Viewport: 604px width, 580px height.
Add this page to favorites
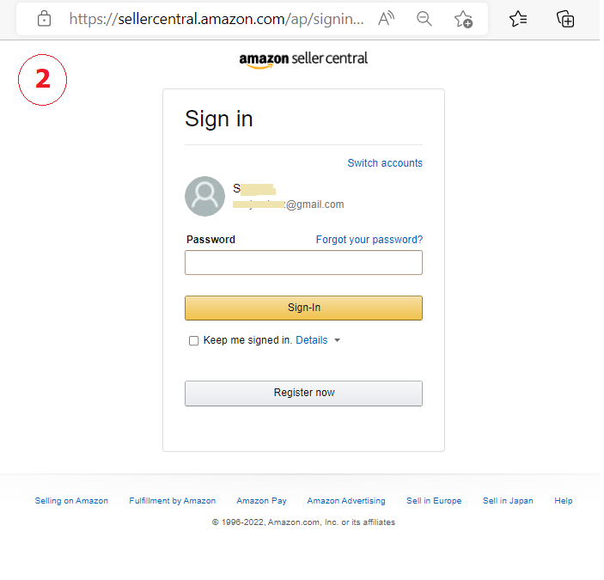click(463, 19)
